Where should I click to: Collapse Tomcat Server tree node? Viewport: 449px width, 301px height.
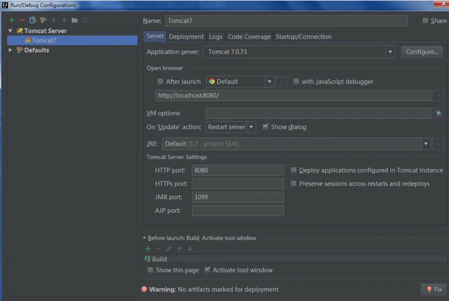click(x=10, y=31)
